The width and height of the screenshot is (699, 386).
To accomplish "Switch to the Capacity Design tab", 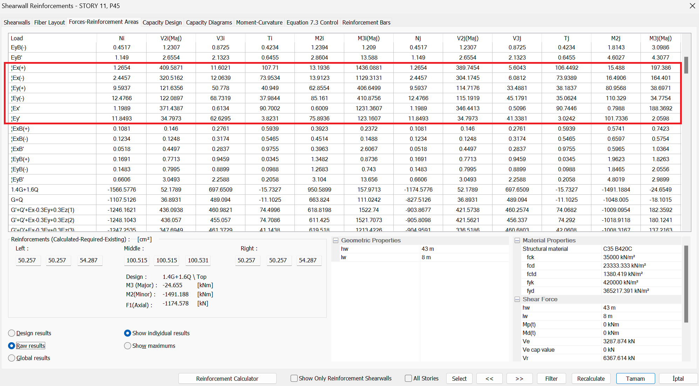I will click(x=162, y=22).
